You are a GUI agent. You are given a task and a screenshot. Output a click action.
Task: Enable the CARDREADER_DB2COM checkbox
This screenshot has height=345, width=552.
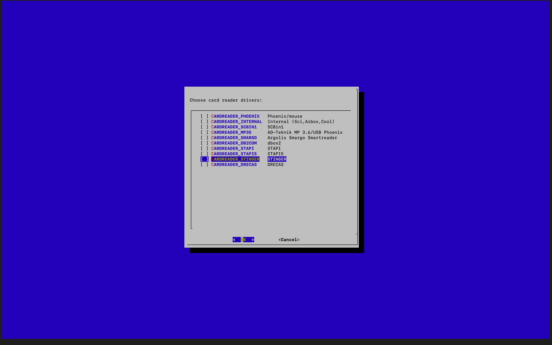204,143
